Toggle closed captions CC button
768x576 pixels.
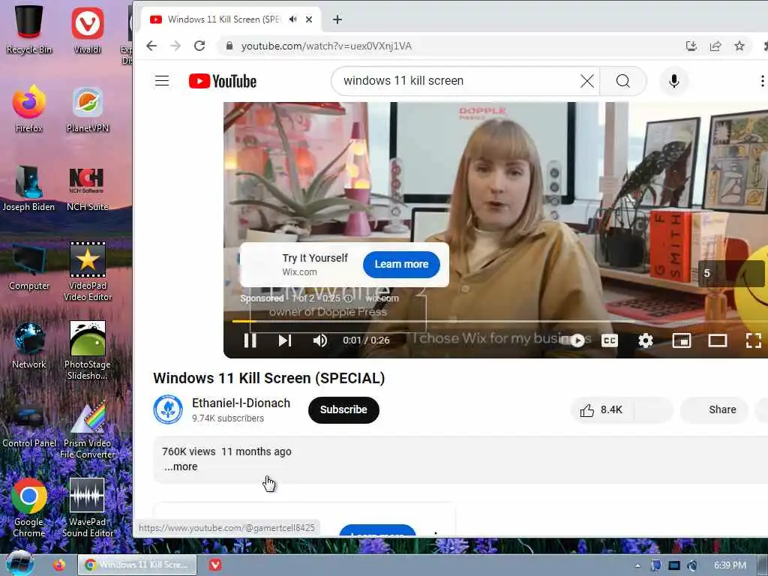click(x=609, y=340)
